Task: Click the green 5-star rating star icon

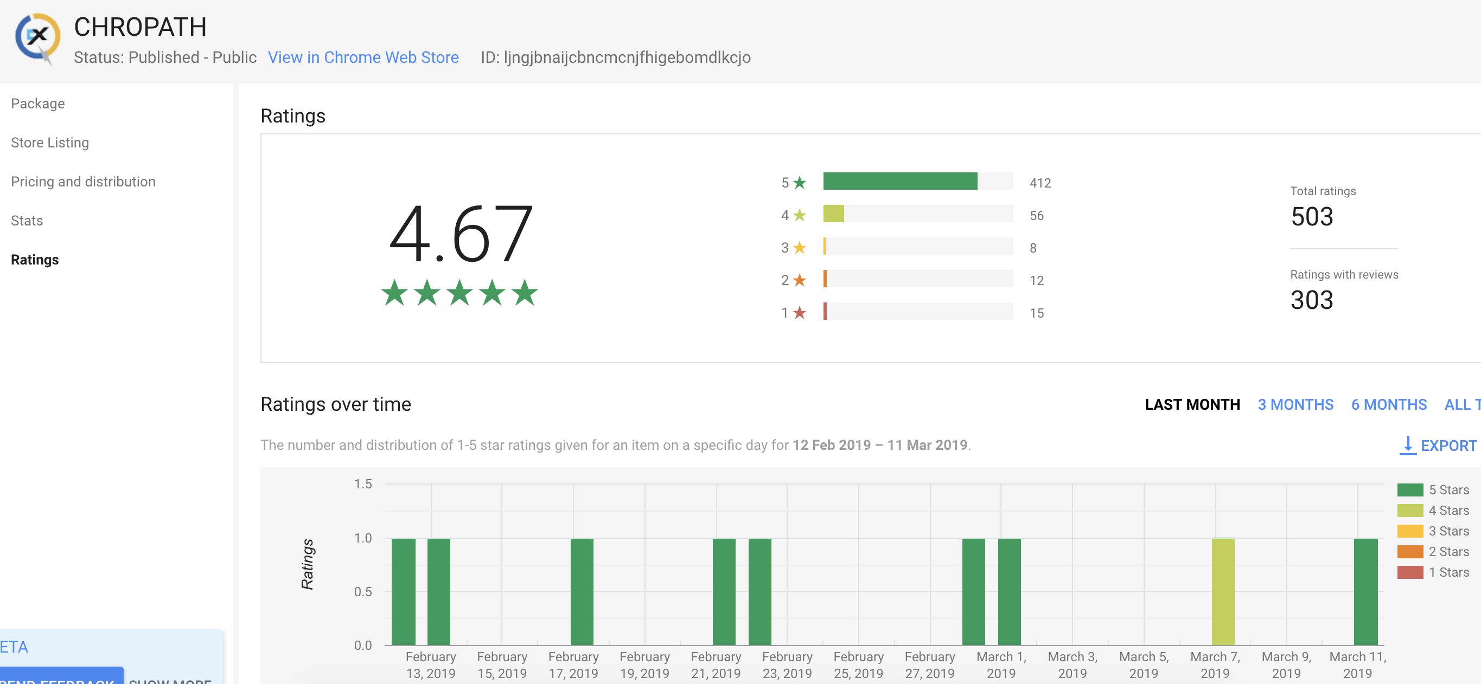Action: click(799, 183)
